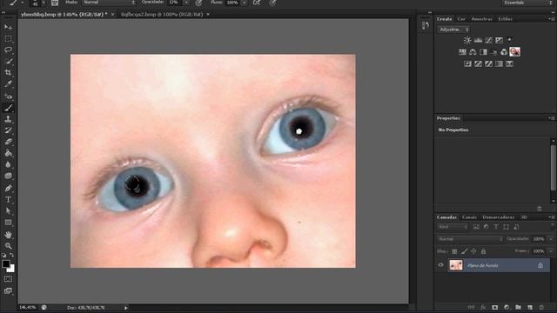Open the layer blend mode Normal dropdown
Image resolution: width=557 pixels, height=313 pixels.
coord(470,239)
